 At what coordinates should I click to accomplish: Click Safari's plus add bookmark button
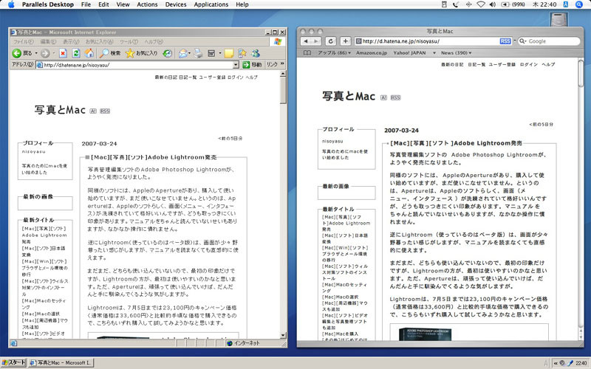[345, 41]
